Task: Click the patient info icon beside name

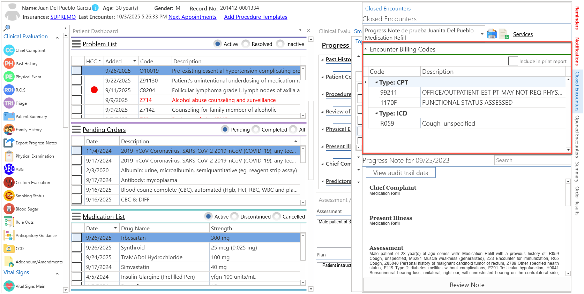Action: [x=95, y=8]
